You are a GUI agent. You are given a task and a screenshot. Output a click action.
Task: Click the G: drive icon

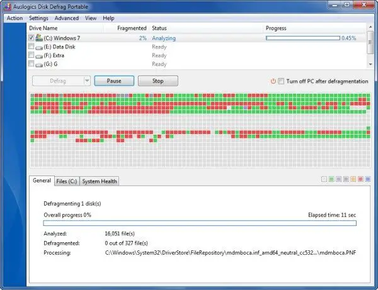[39, 65]
